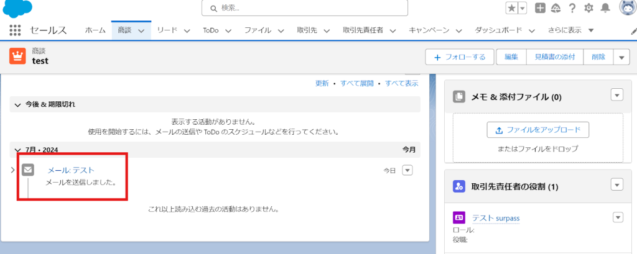Switch to the ホーム tab

coord(95,30)
